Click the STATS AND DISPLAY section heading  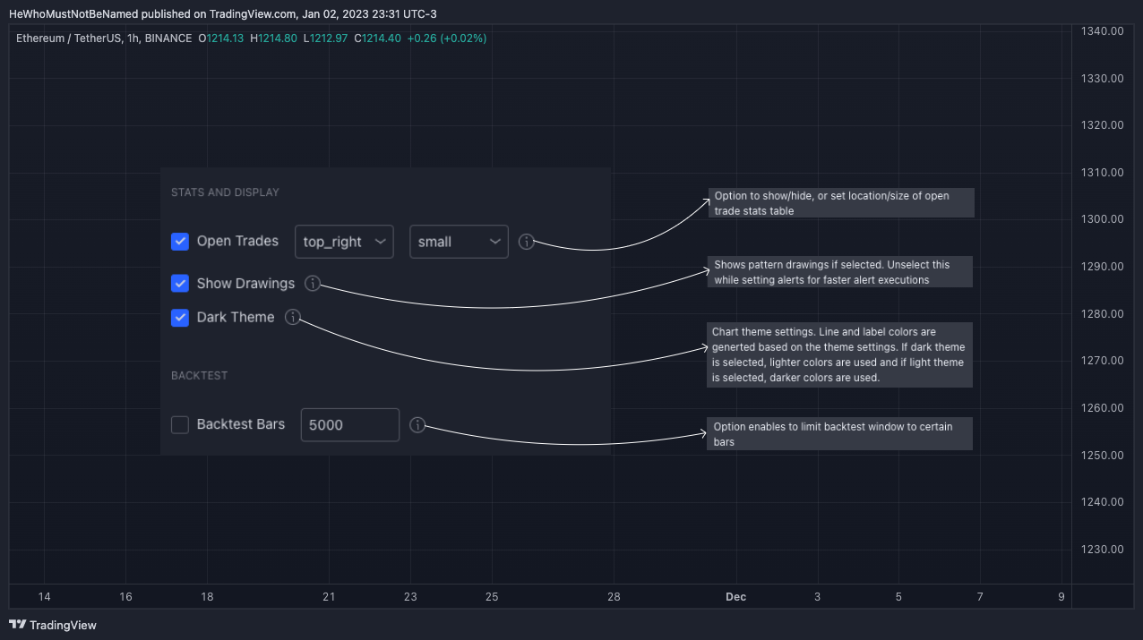coord(225,192)
